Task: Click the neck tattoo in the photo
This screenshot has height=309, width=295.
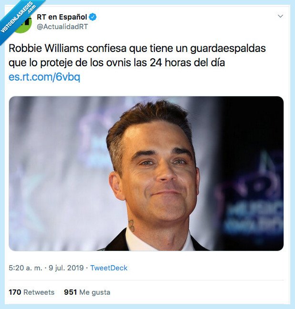Action: 132,226
